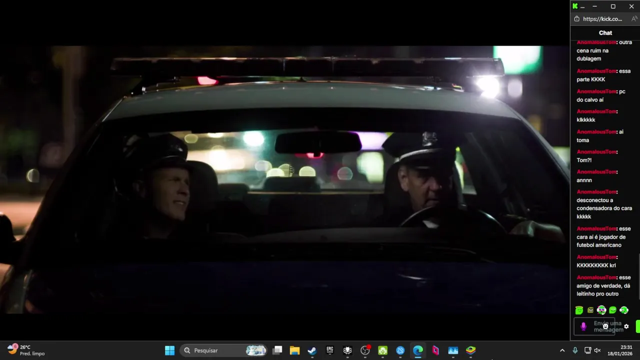Click message 'pc do calvo aí'
This screenshot has width=640, height=360.
(601, 95)
